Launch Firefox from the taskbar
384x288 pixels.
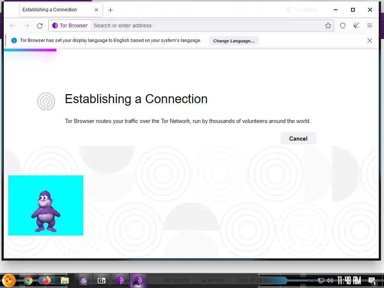(46, 280)
